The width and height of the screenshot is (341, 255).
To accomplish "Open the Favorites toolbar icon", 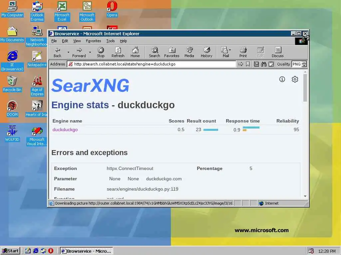I will coord(172,52).
